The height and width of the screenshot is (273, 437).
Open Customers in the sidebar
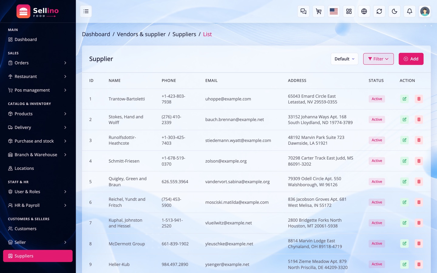coord(38,229)
